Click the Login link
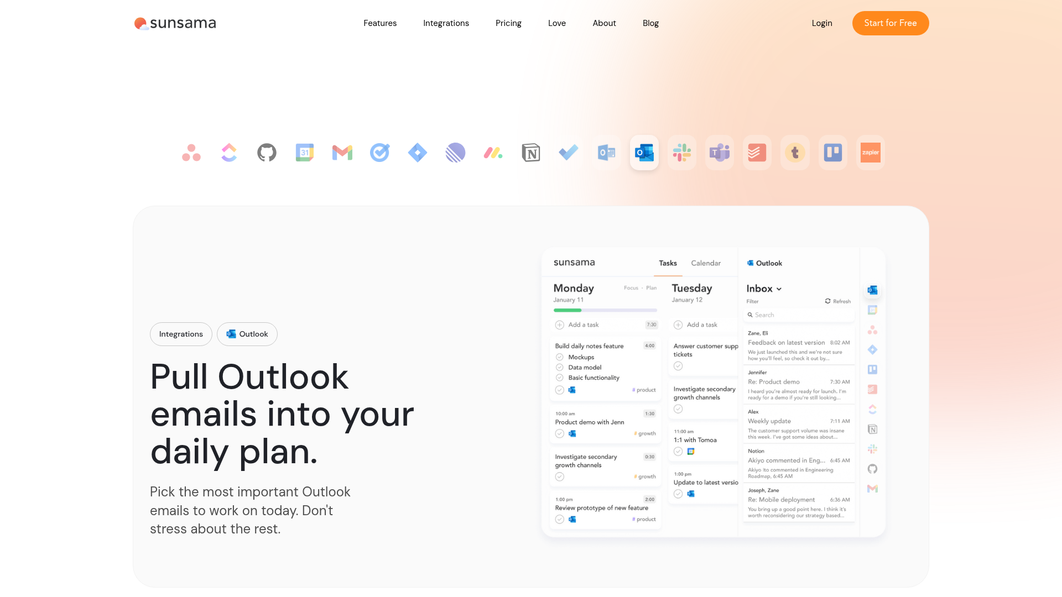The width and height of the screenshot is (1062, 597). point(822,23)
